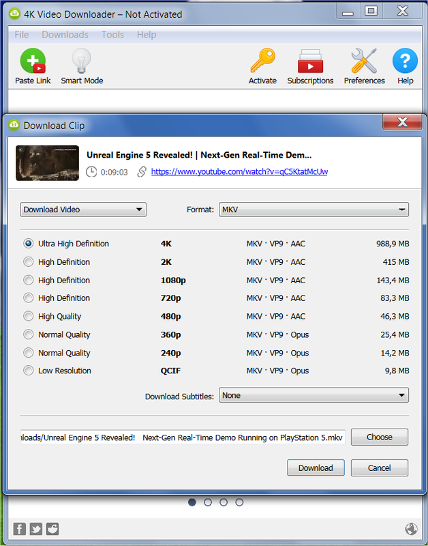Open the Download Video mode dropdown
Image resolution: width=428 pixels, height=546 pixels.
[83, 210]
